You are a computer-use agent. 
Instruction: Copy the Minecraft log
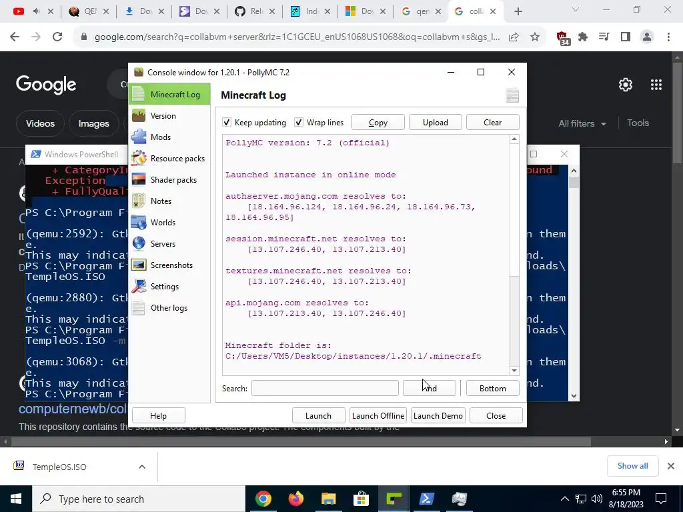pyautogui.click(x=378, y=123)
